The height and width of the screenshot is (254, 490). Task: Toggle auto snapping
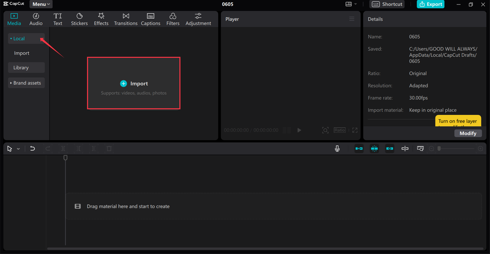pyautogui.click(x=374, y=148)
